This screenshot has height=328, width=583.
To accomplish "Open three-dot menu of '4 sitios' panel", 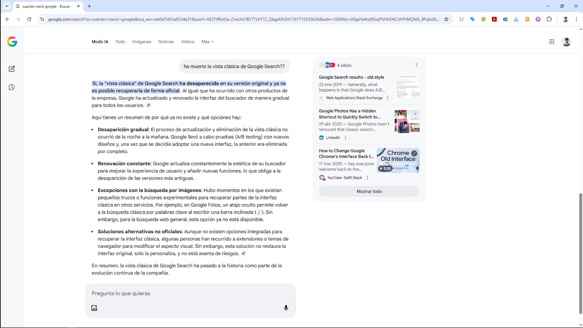I will [x=417, y=65].
